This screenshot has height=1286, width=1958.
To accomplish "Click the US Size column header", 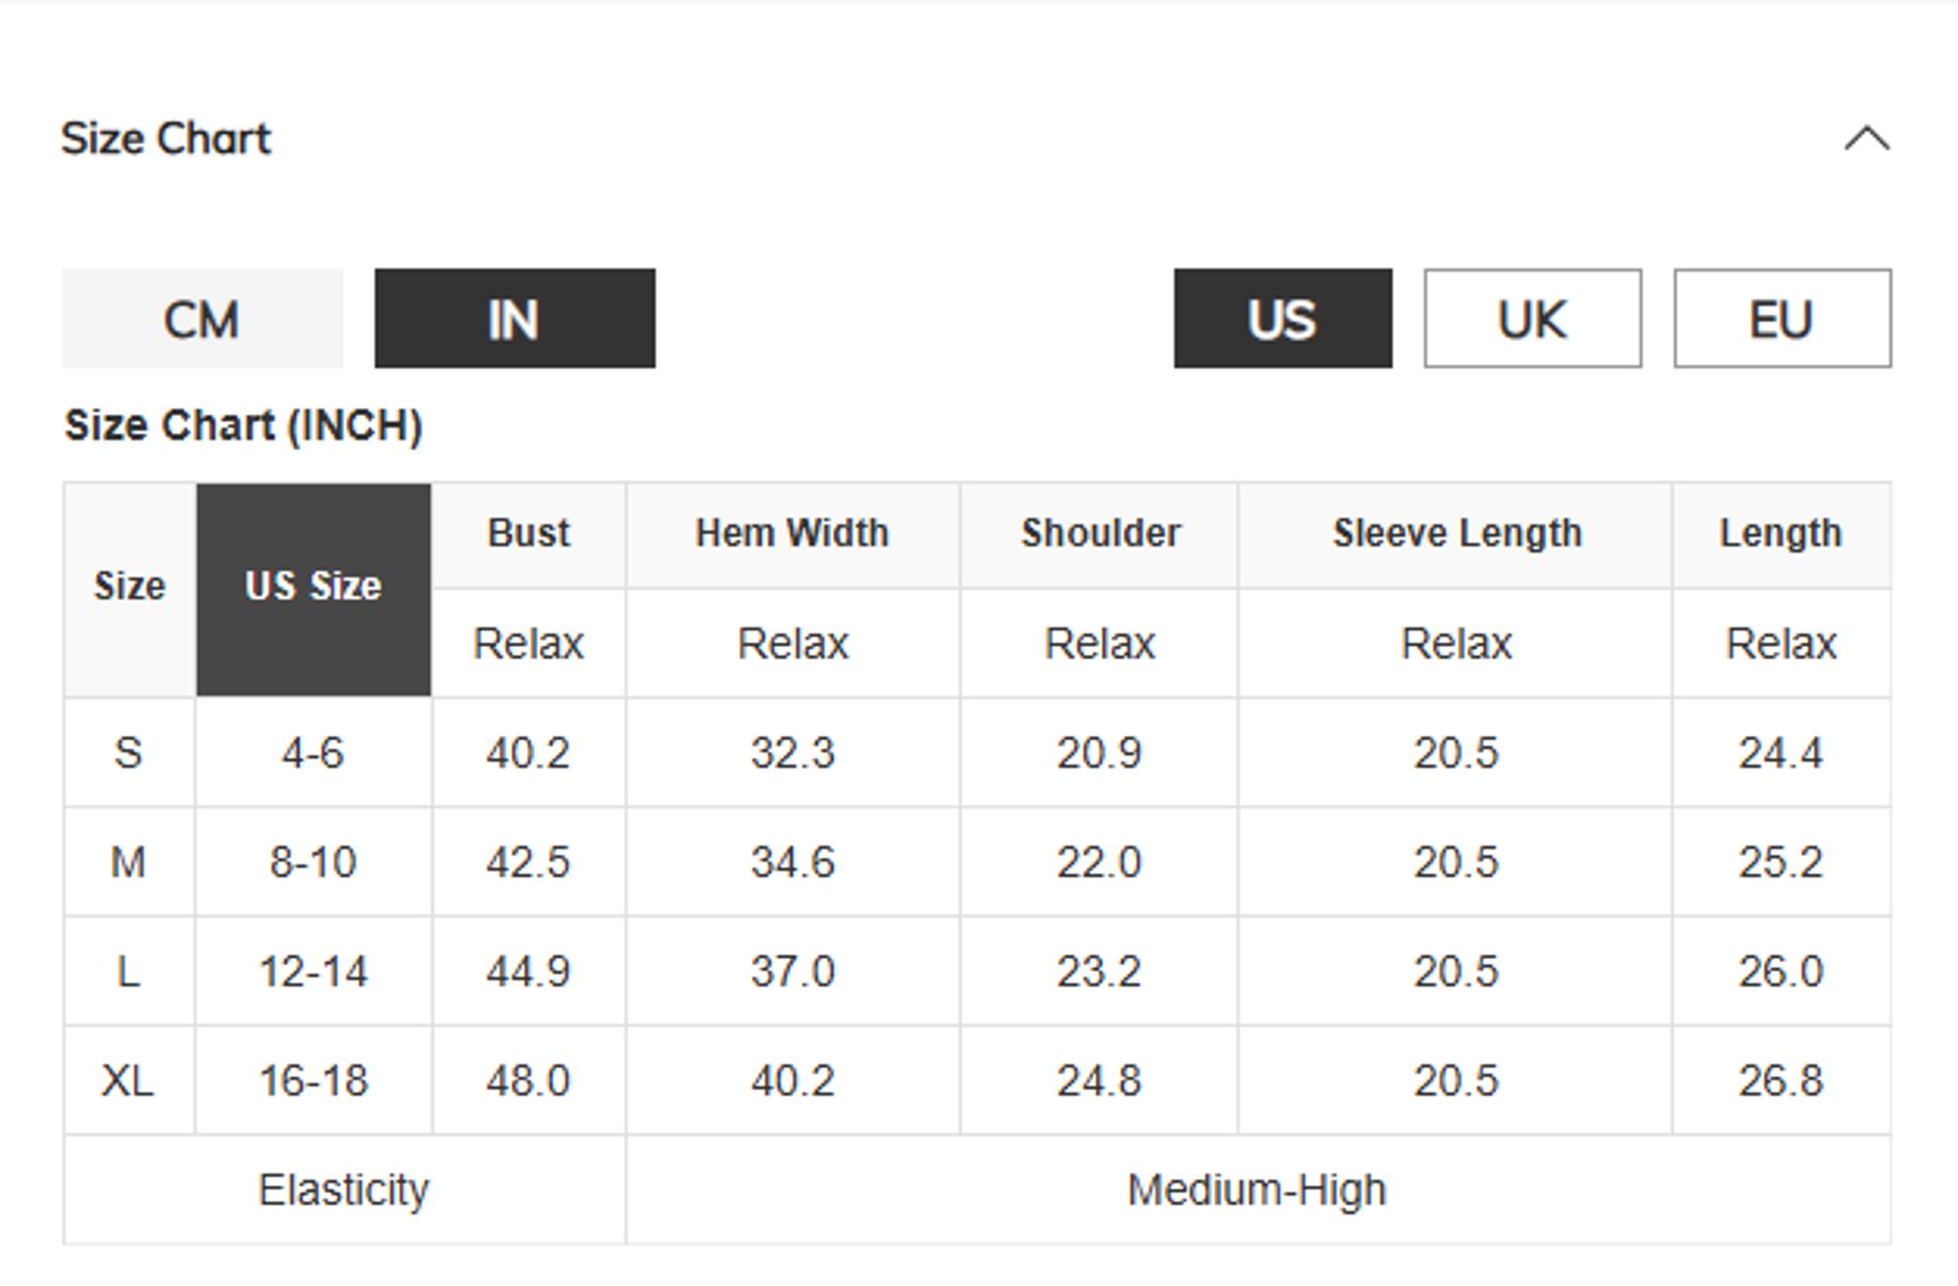I will (313, 587).
